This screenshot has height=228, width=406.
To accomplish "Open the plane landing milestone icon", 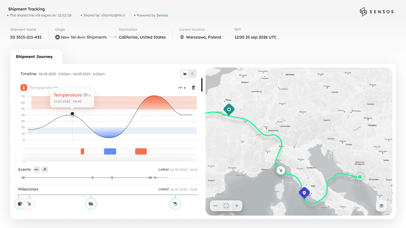I will tap(175, 204).
